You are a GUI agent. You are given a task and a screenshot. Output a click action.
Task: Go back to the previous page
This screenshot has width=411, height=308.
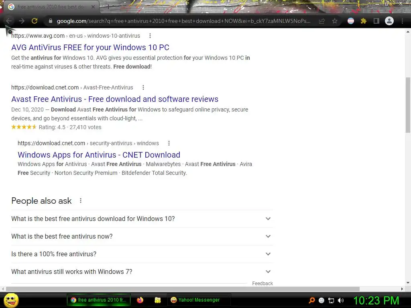(9, 21)
